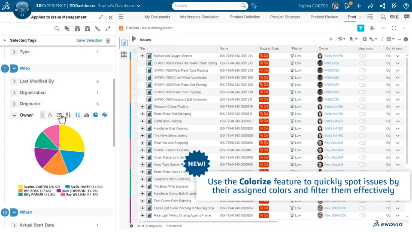
Task: Click the Colorize palette icon for Owner
Action: pyautogui.click(x=105, y=115)
